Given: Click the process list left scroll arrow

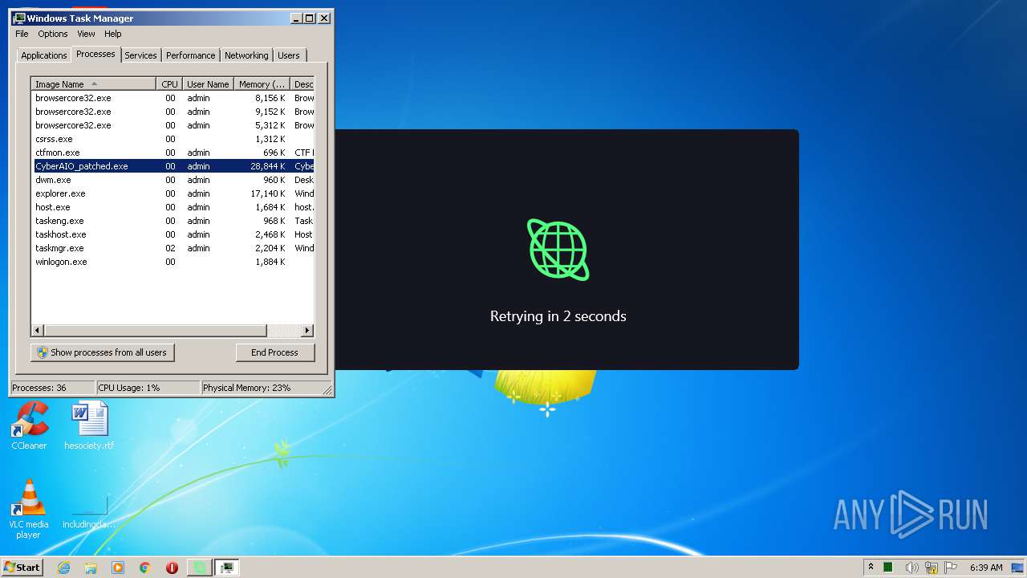Looking at the screenshot, I should [38, 331].
